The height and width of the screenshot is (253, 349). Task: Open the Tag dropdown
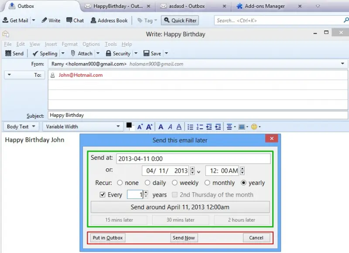tap(147, 21)
